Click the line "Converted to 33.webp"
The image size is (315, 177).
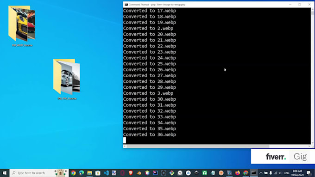click(x=150, y=117)
